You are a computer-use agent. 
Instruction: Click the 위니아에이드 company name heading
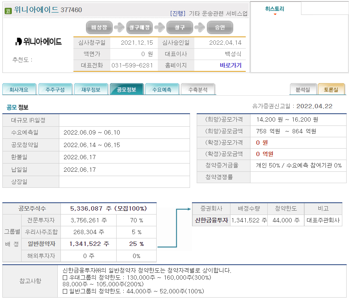point(36,9)
